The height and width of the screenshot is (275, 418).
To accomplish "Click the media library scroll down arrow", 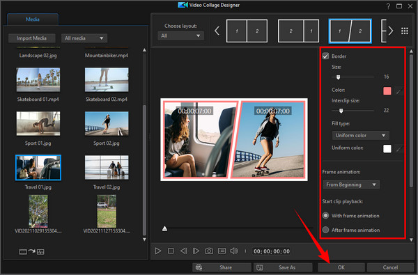I will click(x=144, y=239).
